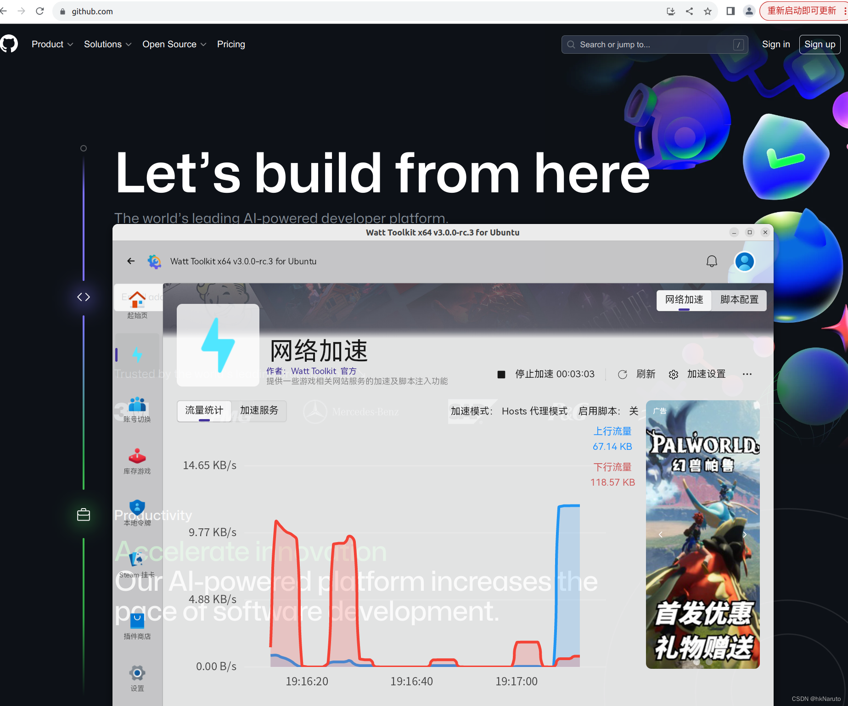Open the three-dots more options menu
848x706 pixels.
pyautogui.click(x=747, y=374)
